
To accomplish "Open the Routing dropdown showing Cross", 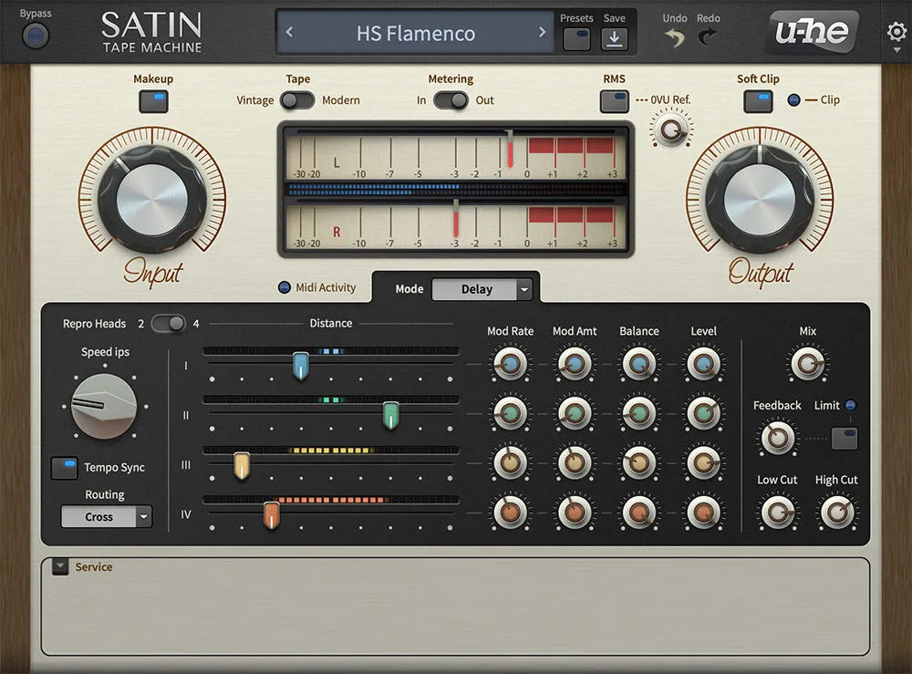I will [x=106, y=516].
